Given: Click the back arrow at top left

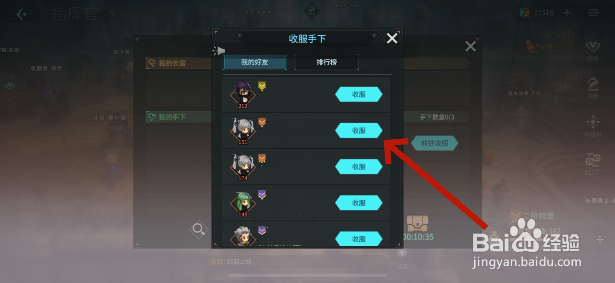Looking at the screenshot, I should [x=22, y=15].
